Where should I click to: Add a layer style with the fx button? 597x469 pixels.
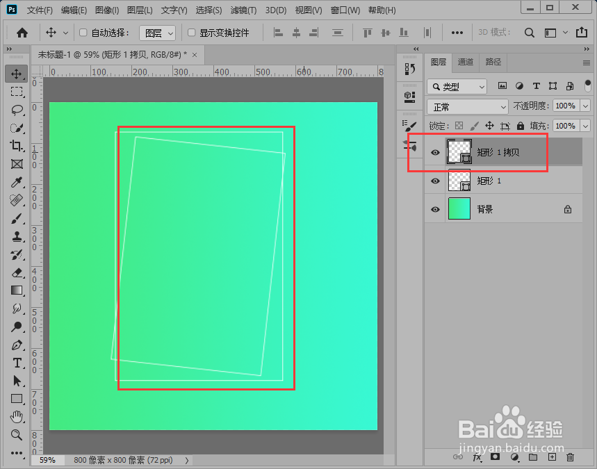(477, 457)
